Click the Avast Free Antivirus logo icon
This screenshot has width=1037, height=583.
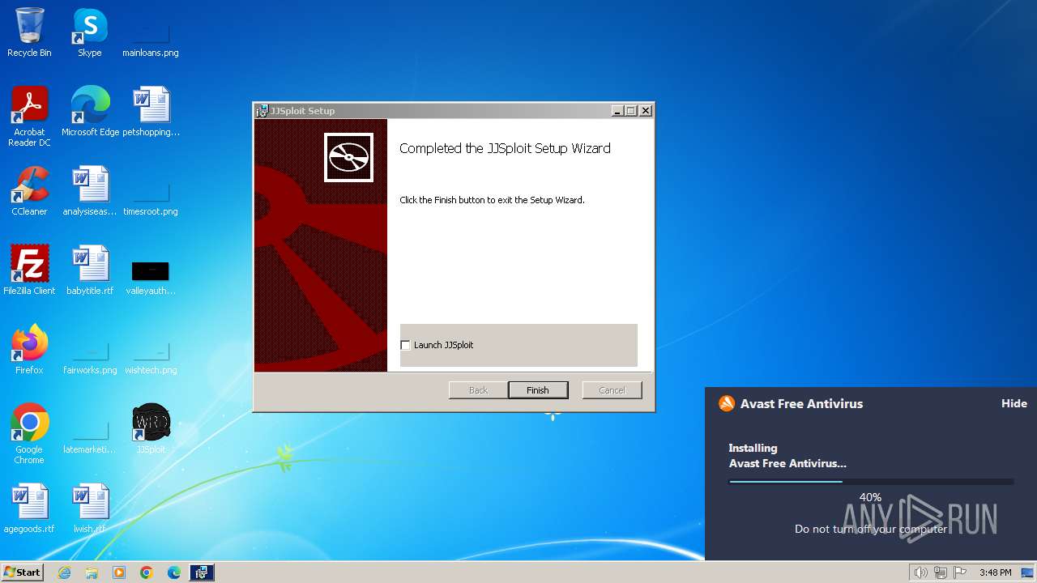click(727, 403)
